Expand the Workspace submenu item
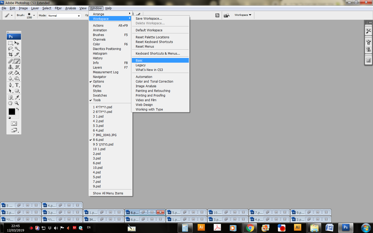Screen dimensions: 373x233 pos(111,19)
